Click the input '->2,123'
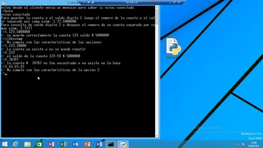Viewport: 263px width, 148px height. pyautogui.click(x=8, y=53)
